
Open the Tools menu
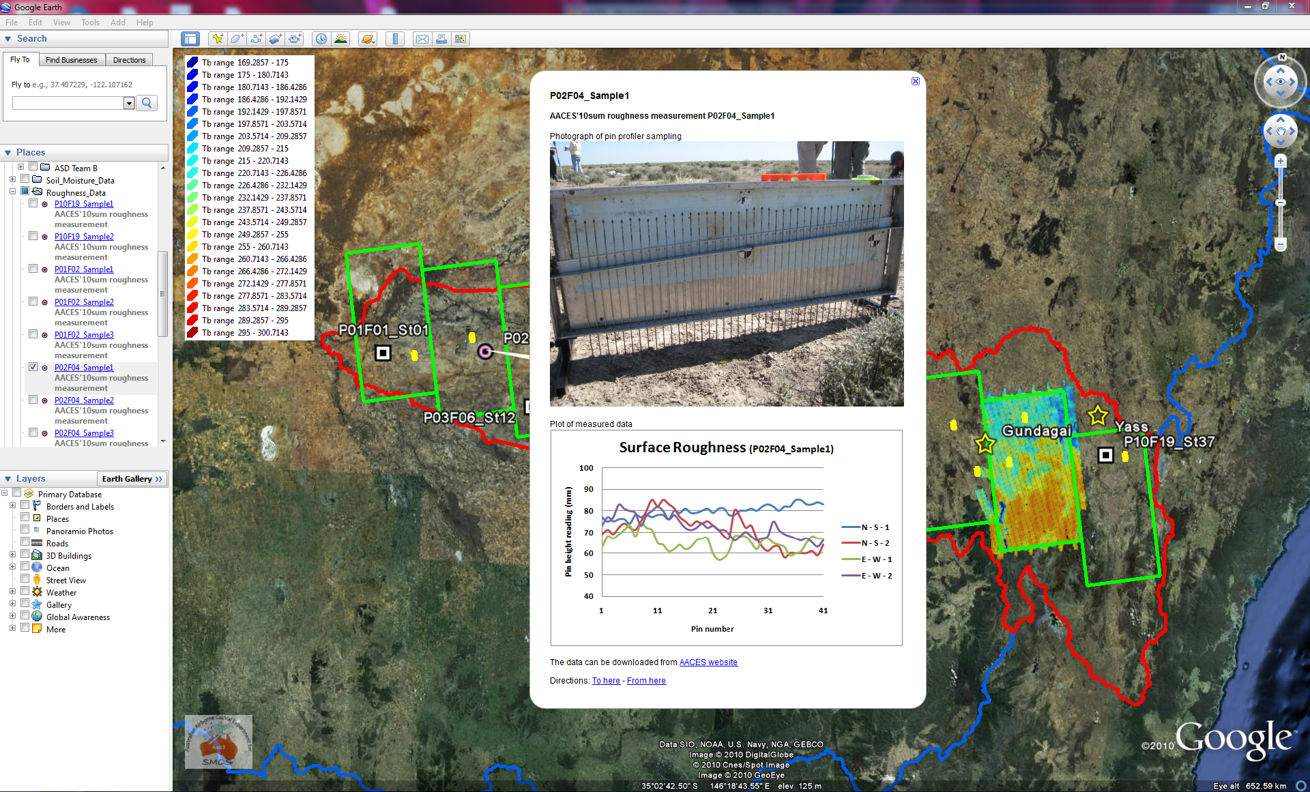coord(90,23)
